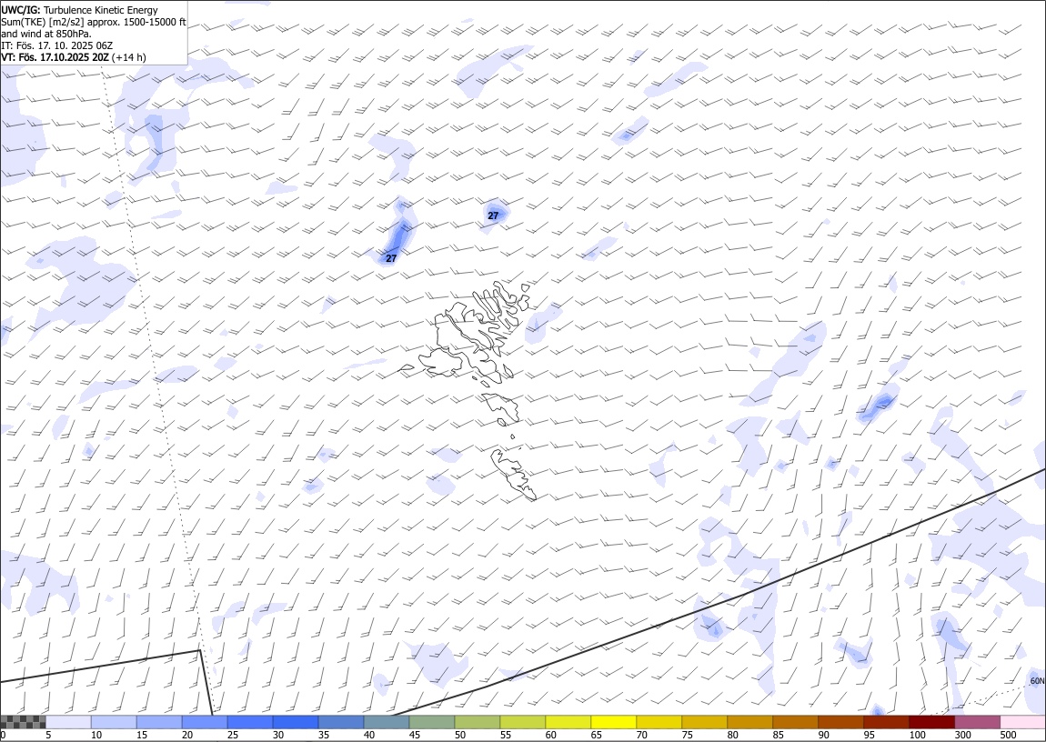Select the 95–100 dark red legend swatch
This screenshot has height=742, width=1046.
click(x=885, y=722)
